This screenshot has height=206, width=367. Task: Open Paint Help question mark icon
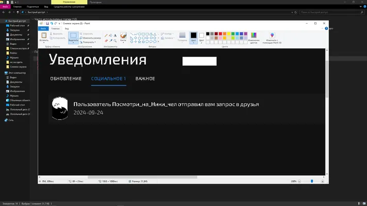tap(326, 28)
